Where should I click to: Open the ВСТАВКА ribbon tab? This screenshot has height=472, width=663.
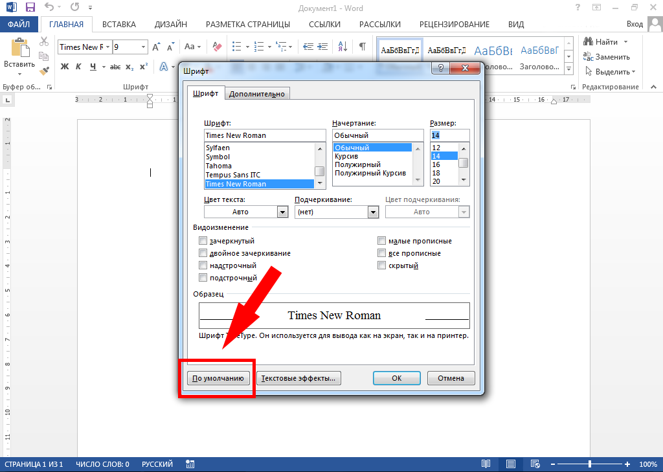[x=119, y=25]
